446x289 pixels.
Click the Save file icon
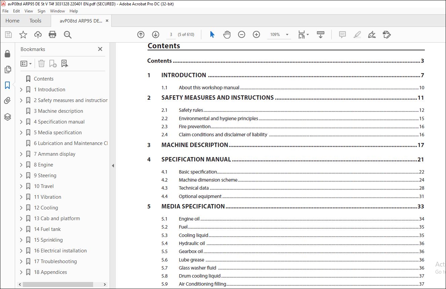(8, 35)
